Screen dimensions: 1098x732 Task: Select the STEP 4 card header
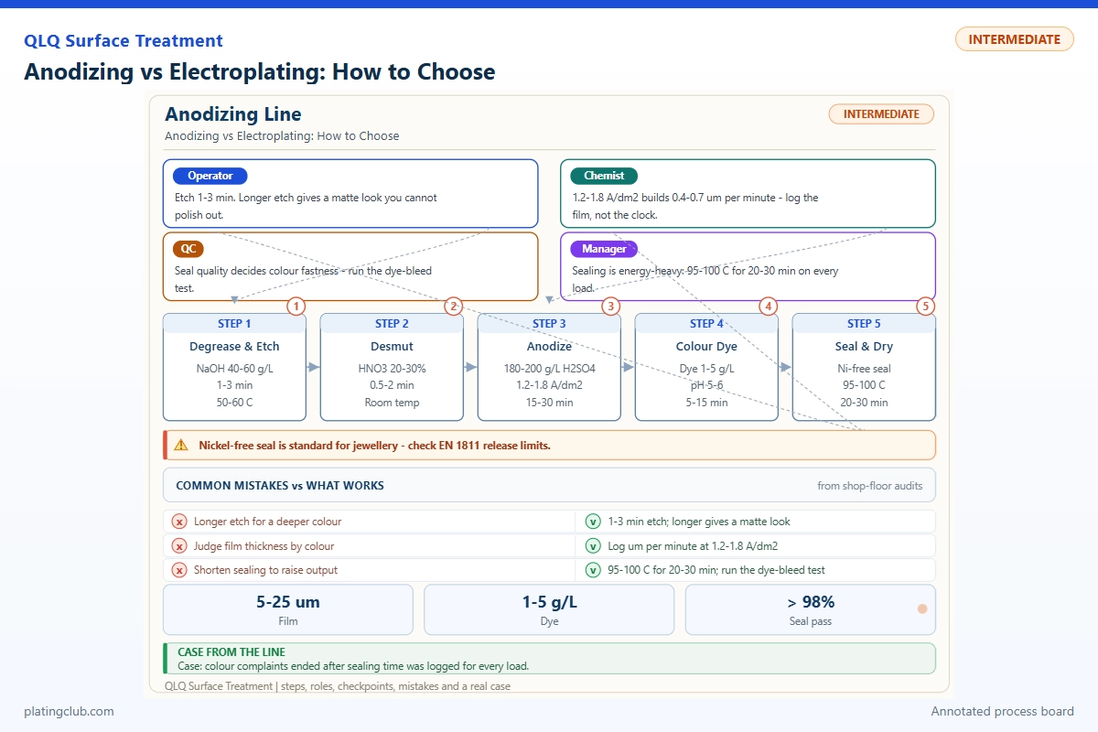point(706,323)
